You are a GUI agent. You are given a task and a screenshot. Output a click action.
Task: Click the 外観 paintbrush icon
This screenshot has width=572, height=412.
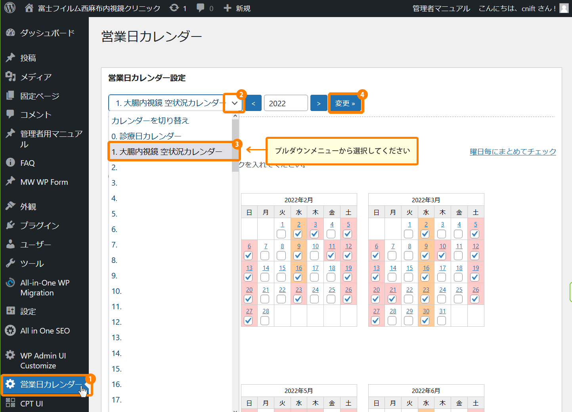tap(11, 206)
